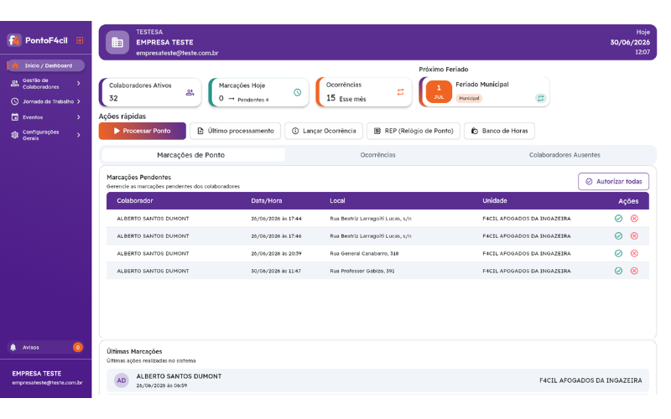Click the Avisos bell icon
The height and width of the screenshot is (419, 671).
(13, 348)
